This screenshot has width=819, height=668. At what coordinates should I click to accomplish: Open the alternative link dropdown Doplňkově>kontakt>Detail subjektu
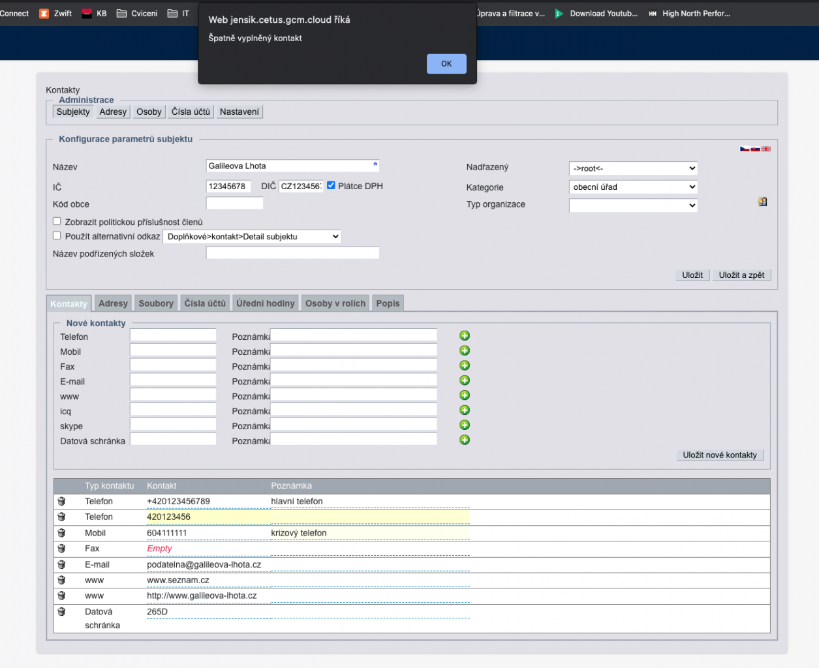click(x=252, y=236)
